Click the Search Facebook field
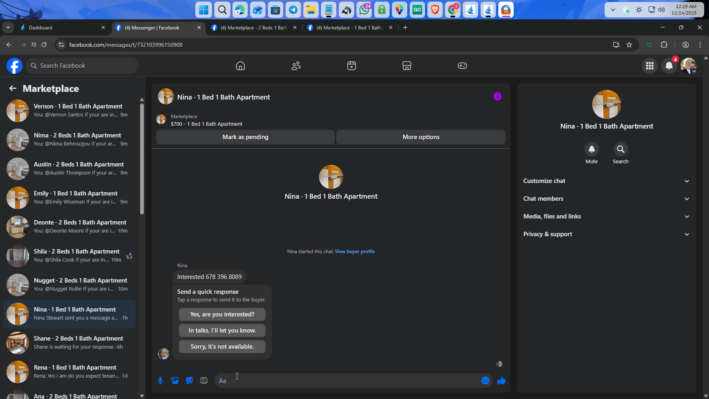709x399 pixels. pyautogui.click(x=82, y=66)
